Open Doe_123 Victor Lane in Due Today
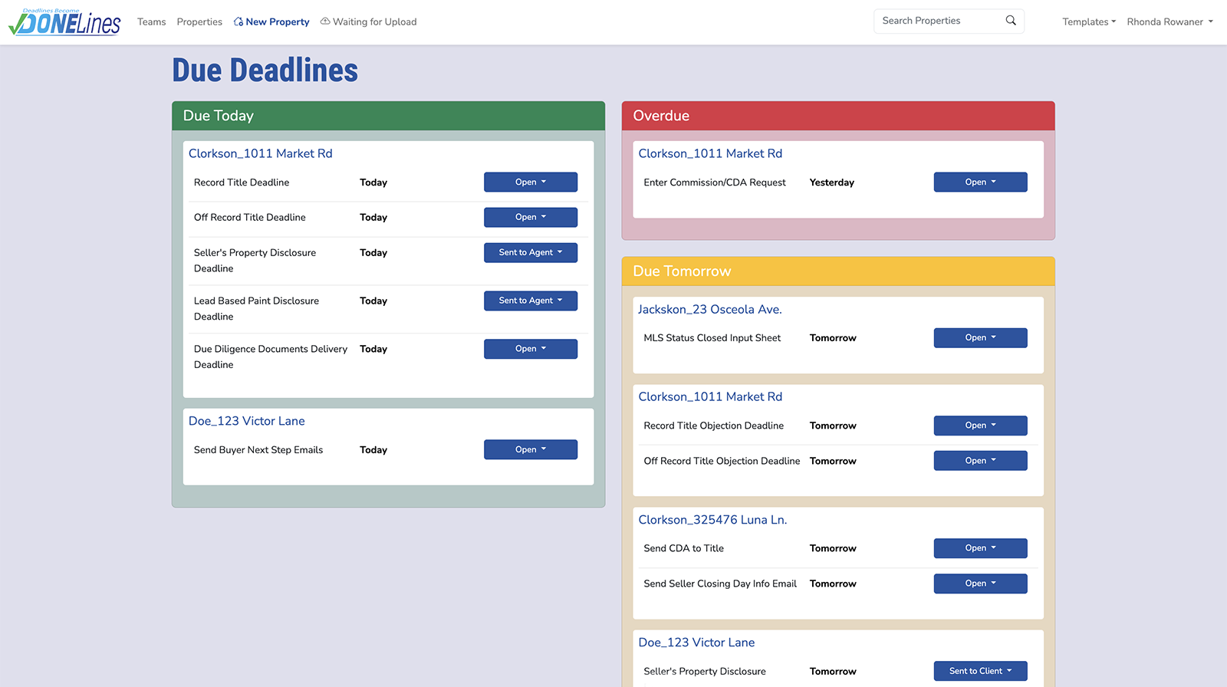The image size is (1227, 687). click(247, 421)
